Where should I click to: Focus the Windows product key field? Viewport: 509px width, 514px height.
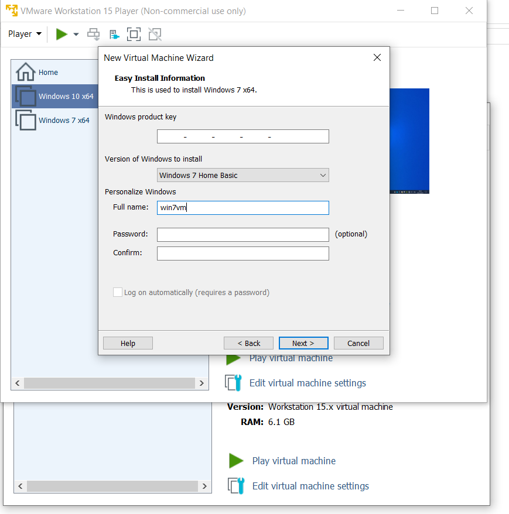coord(243,136)
